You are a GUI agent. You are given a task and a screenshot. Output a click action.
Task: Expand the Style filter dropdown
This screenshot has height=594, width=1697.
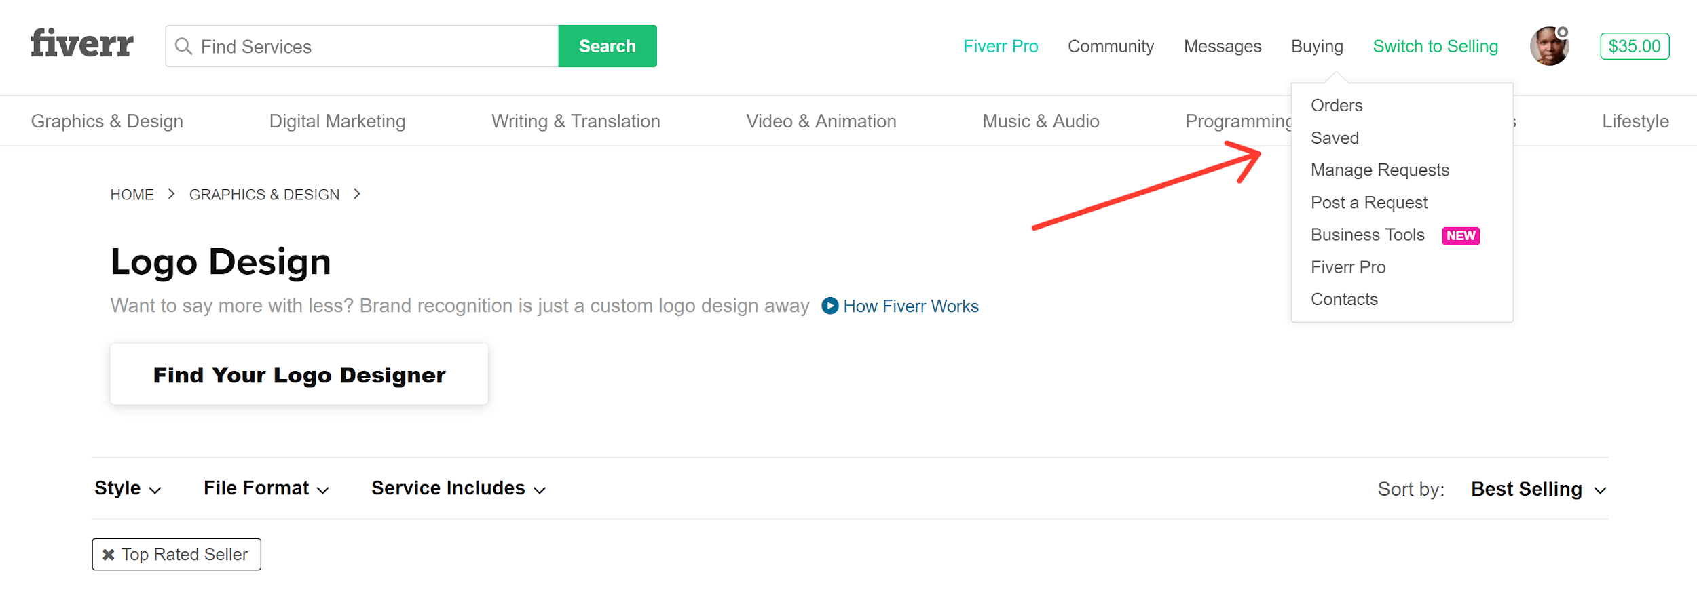[x=128, y=488]
